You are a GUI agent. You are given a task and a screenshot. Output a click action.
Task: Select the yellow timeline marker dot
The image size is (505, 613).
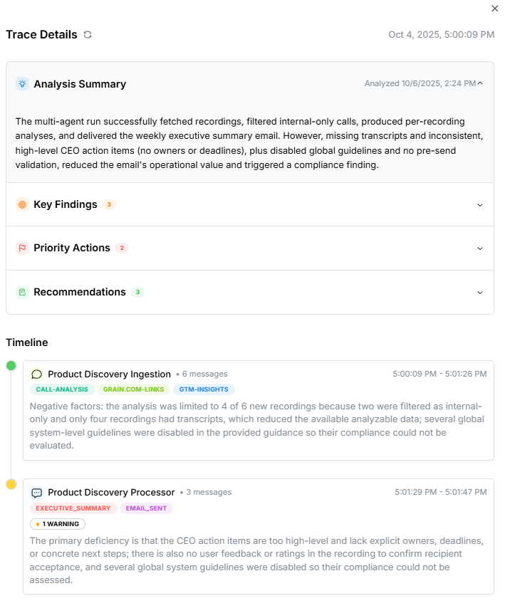pos(11,484)
